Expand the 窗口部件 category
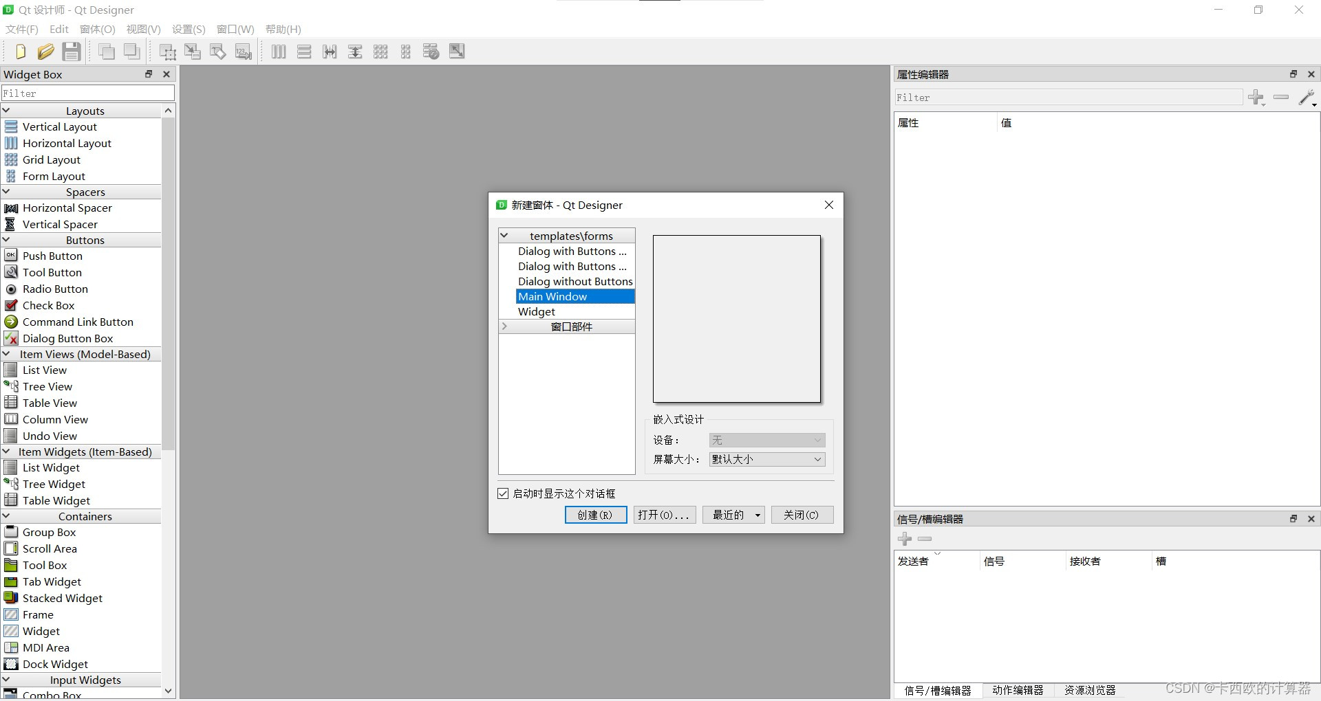Screen dimensions: 1321x701 505,326
